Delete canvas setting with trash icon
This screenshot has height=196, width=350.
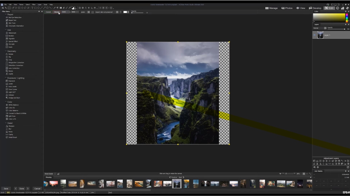tap(120, 12)
